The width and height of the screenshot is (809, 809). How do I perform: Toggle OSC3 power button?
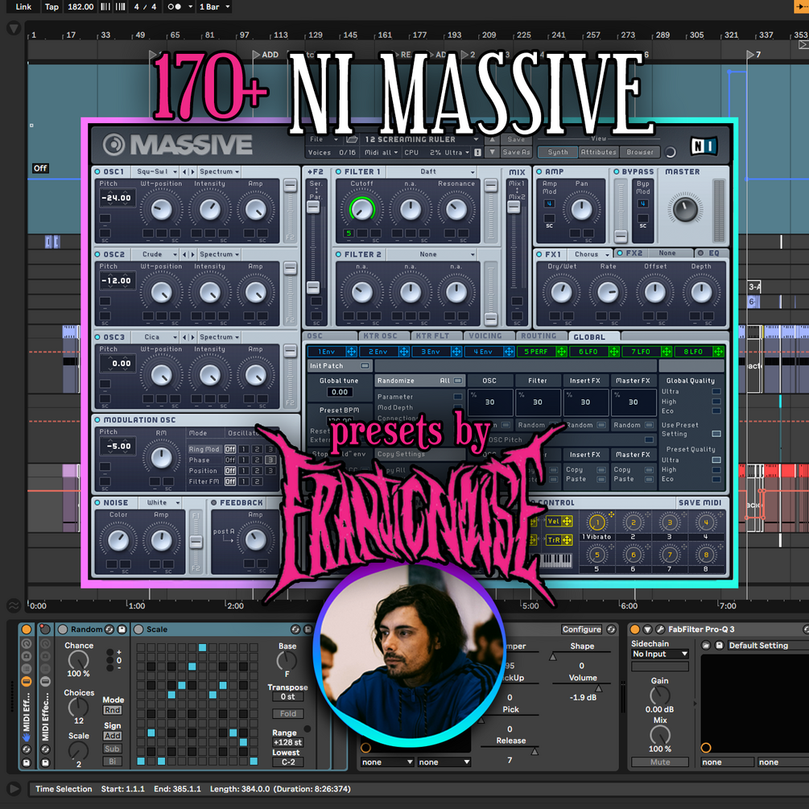click(97, 337)
